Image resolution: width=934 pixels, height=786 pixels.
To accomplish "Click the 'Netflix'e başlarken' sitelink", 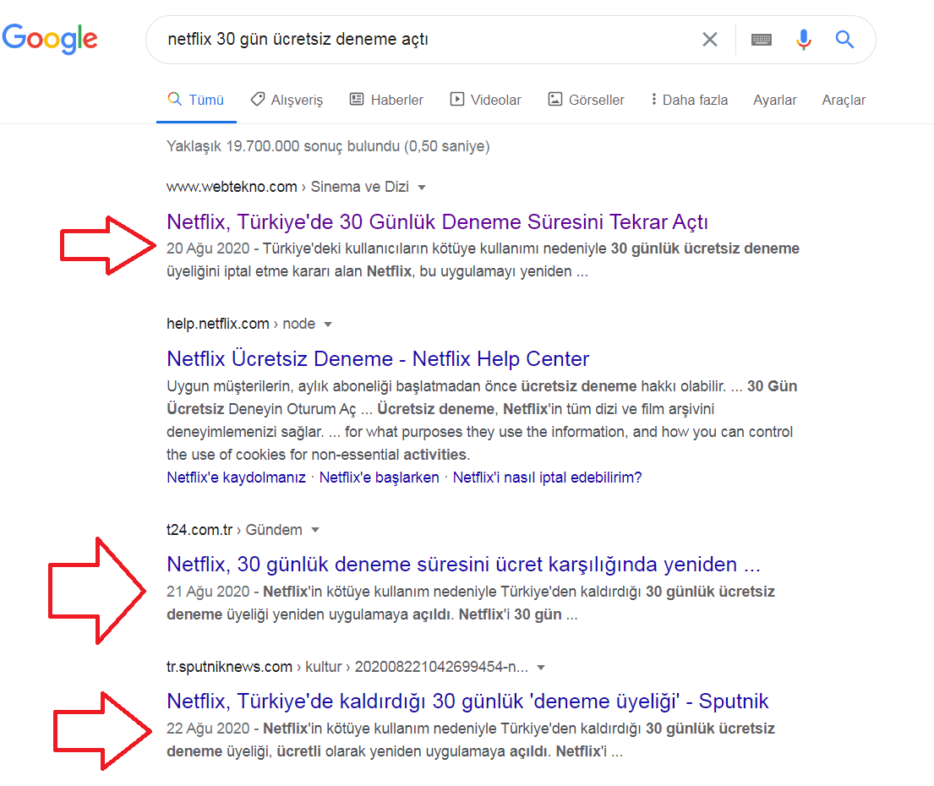I will (x=379, y=478).
